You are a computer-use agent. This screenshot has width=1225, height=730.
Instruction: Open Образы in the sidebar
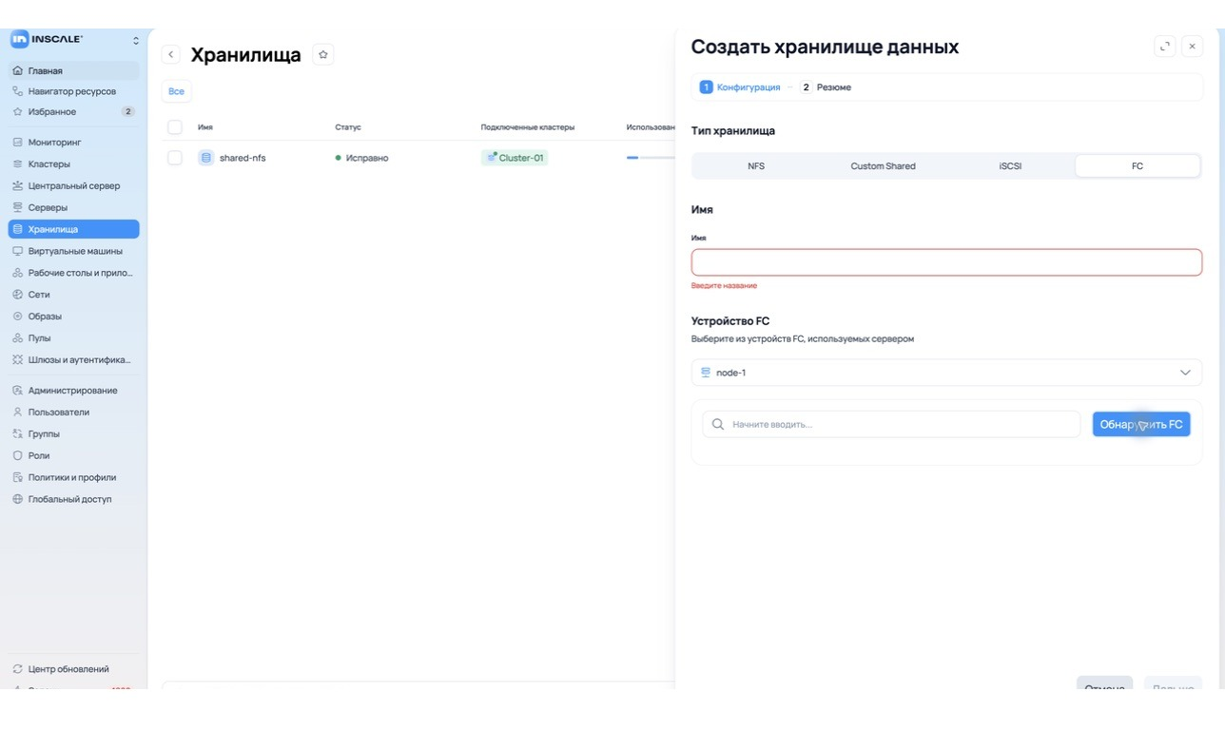[73, 317]
